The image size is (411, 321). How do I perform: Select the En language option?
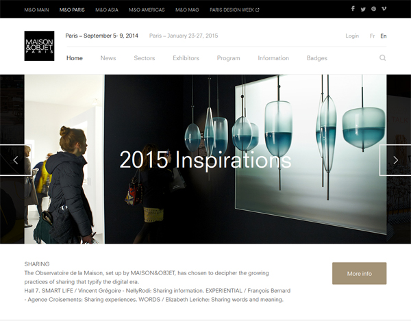(384, 36)
